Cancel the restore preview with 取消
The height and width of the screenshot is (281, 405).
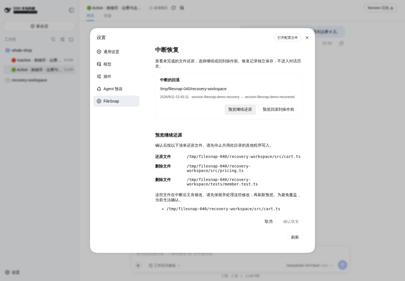[x=269, y=222]
